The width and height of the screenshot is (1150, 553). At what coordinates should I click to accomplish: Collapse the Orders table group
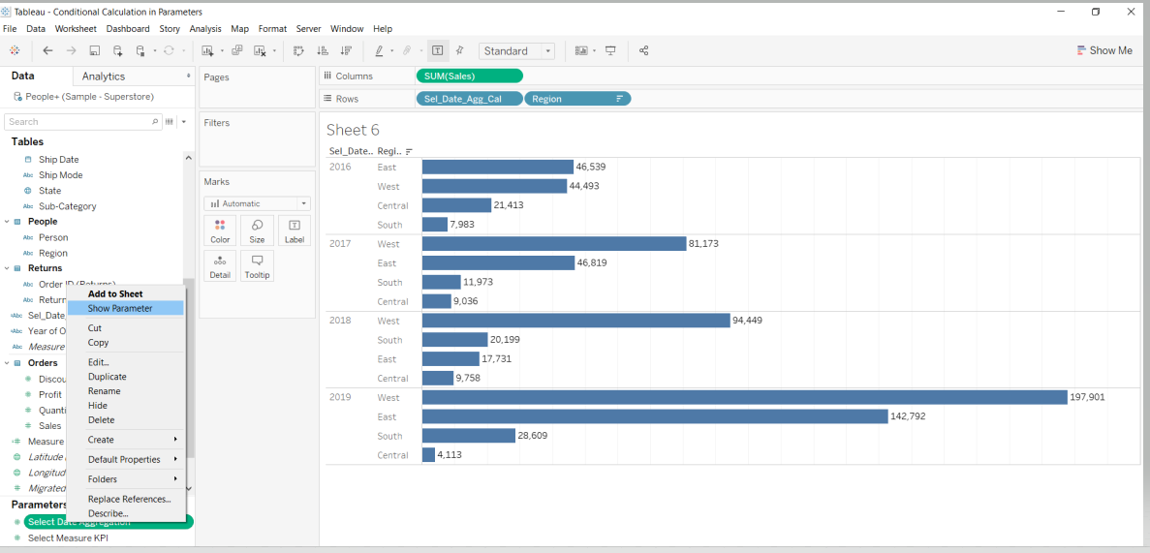pyautogui.click(x=7, y=363)
